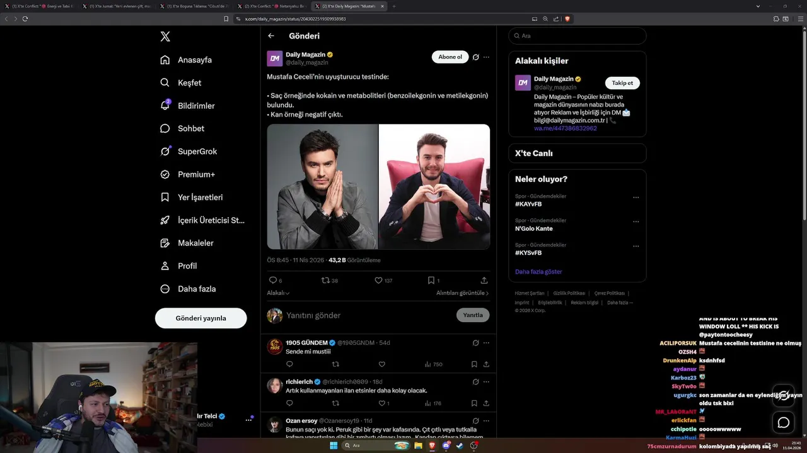Click Grok icon on Ozan ersoy reply
Image resolution: width=807 pixels, height=453 pixels.
tap(476, 420)
